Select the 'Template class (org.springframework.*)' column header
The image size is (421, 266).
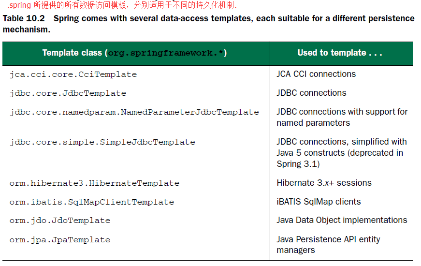[134, 53]
